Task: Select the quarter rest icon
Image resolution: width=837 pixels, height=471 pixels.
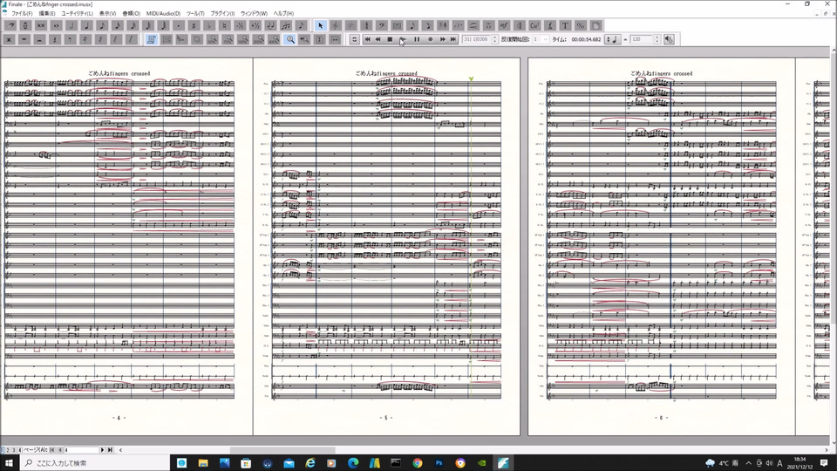Action: pyautogui.click(x=54, y=39)
